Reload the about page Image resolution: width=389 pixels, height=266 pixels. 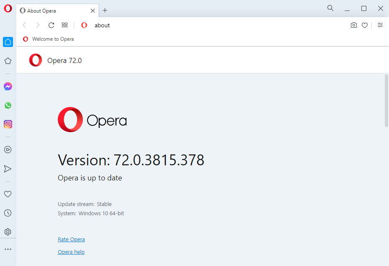click(x=52, y=25)
